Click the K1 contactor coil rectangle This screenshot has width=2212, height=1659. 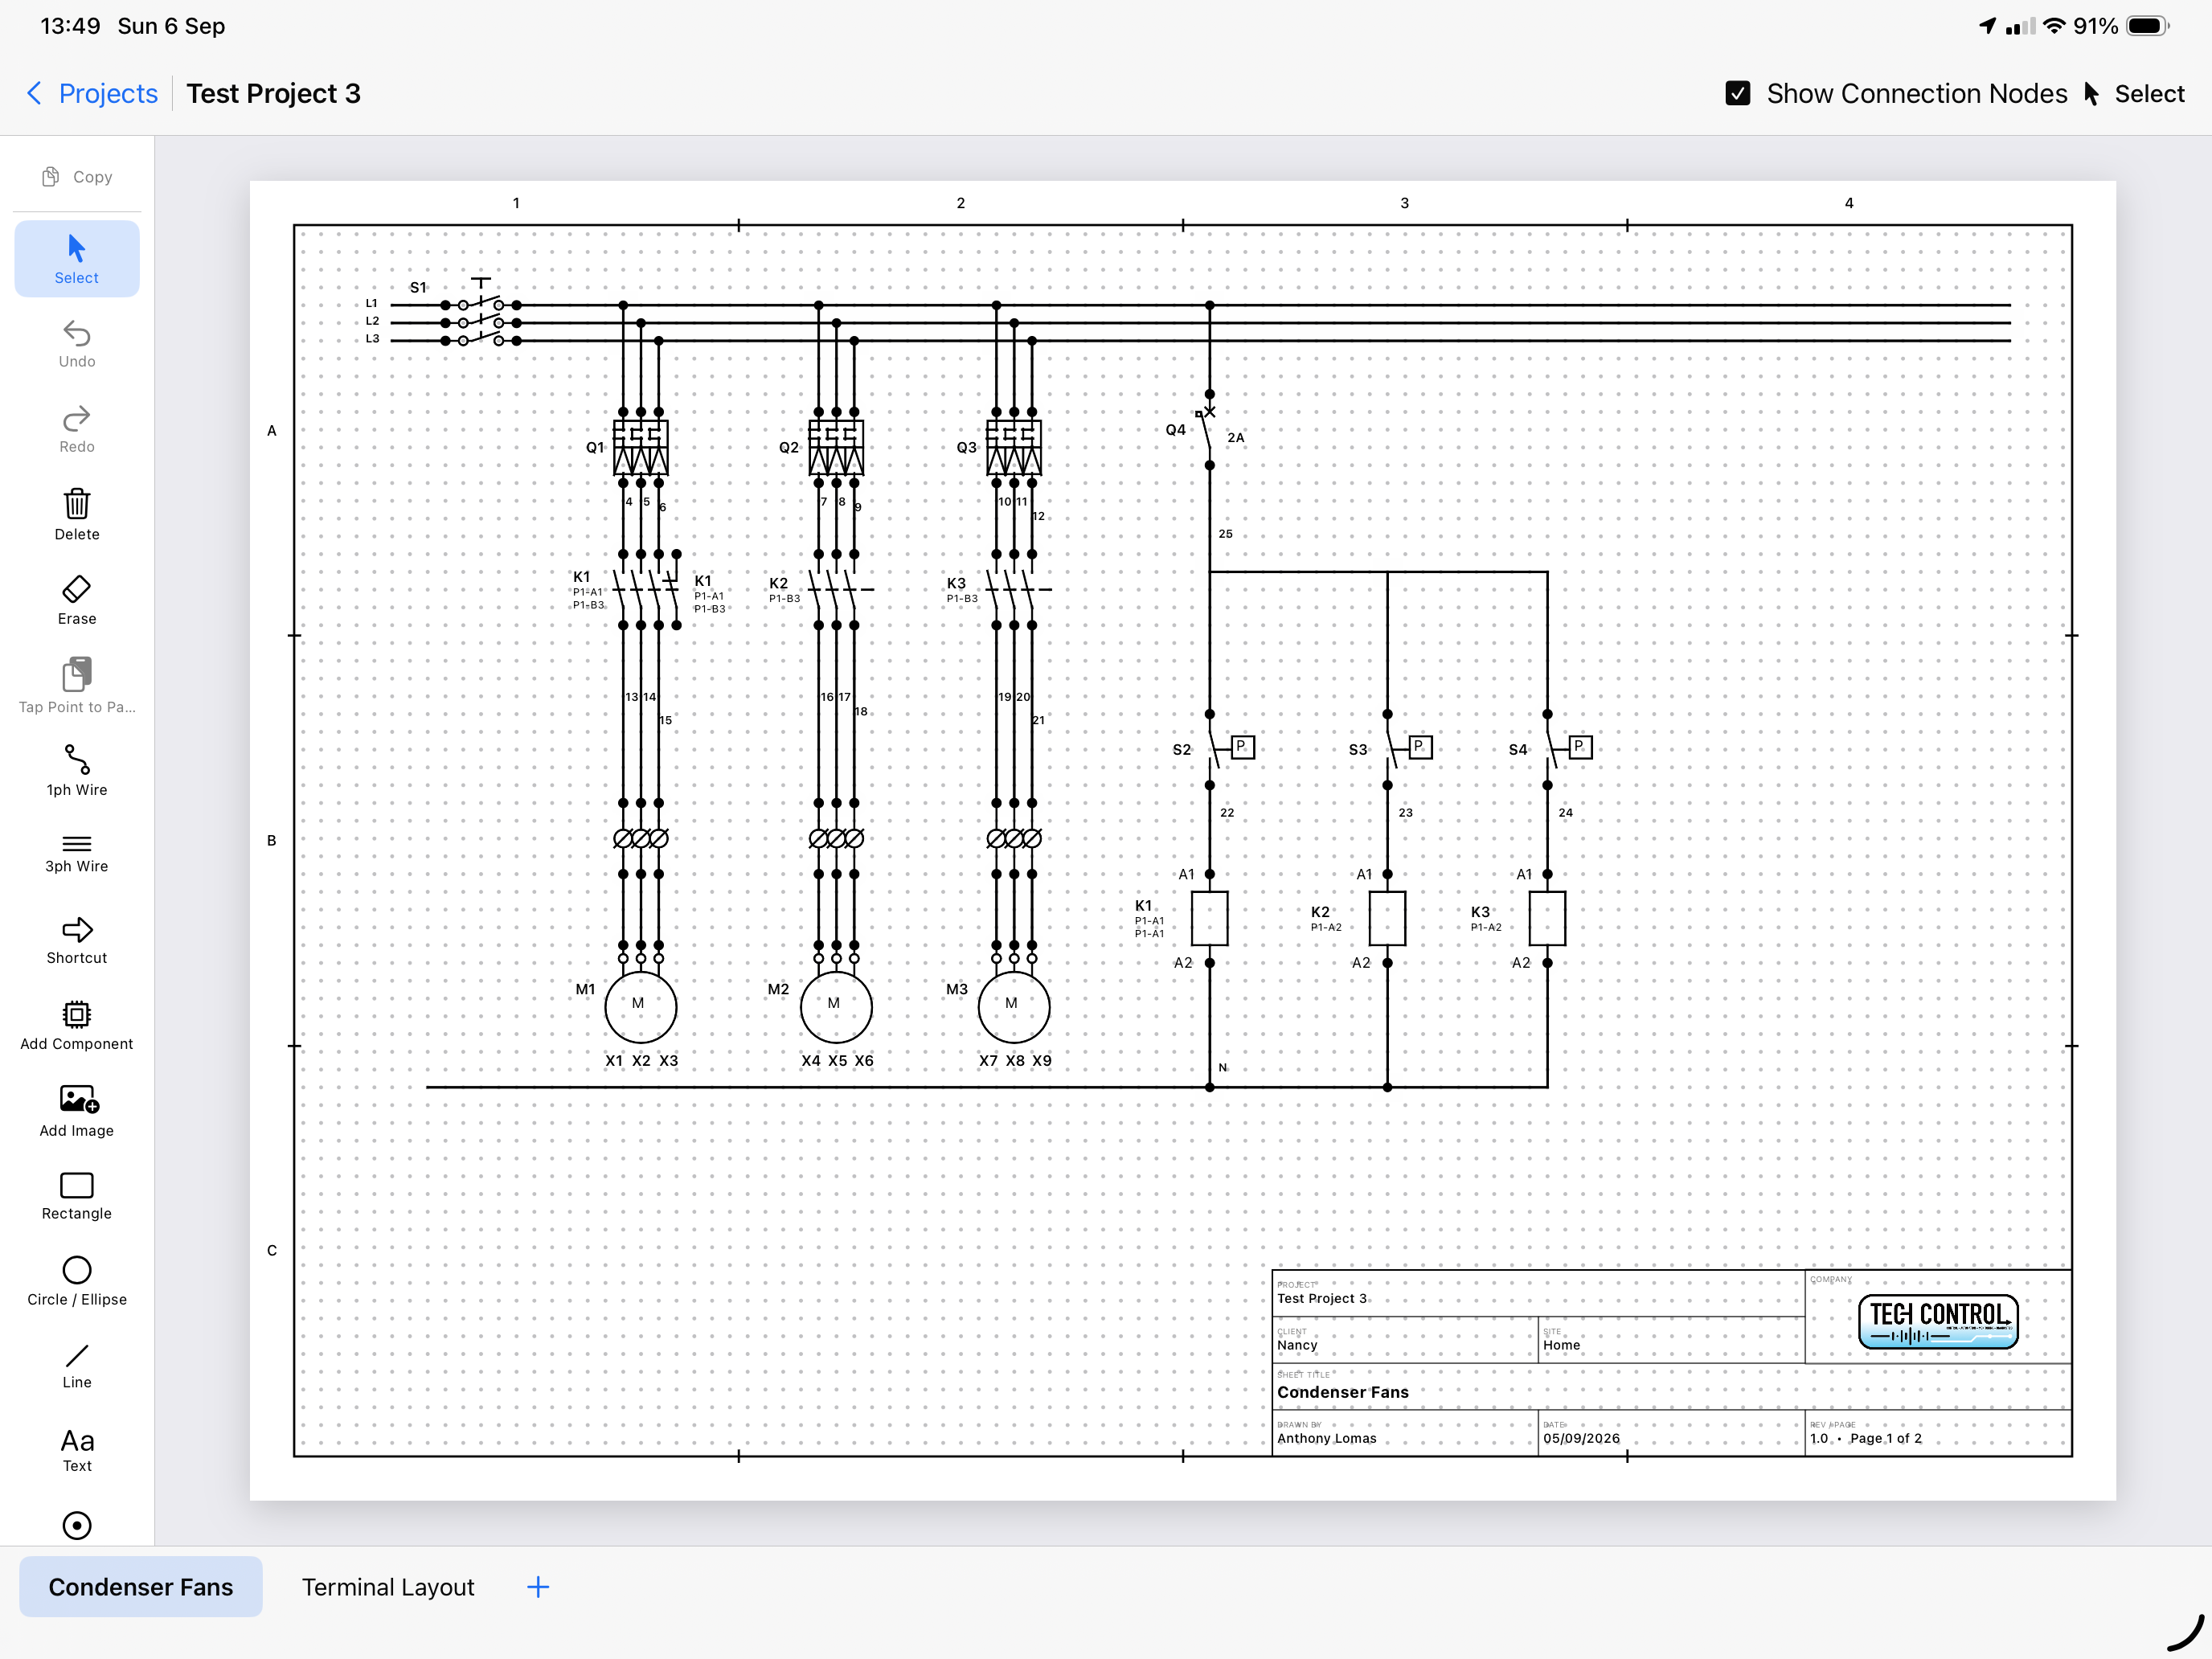tap(1209, 918)
